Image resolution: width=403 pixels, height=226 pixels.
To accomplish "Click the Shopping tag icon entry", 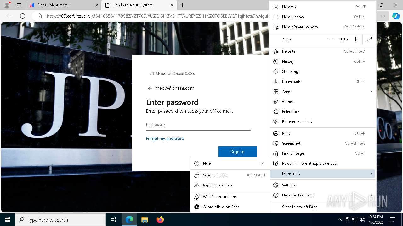I will click(x=323, y=72).
